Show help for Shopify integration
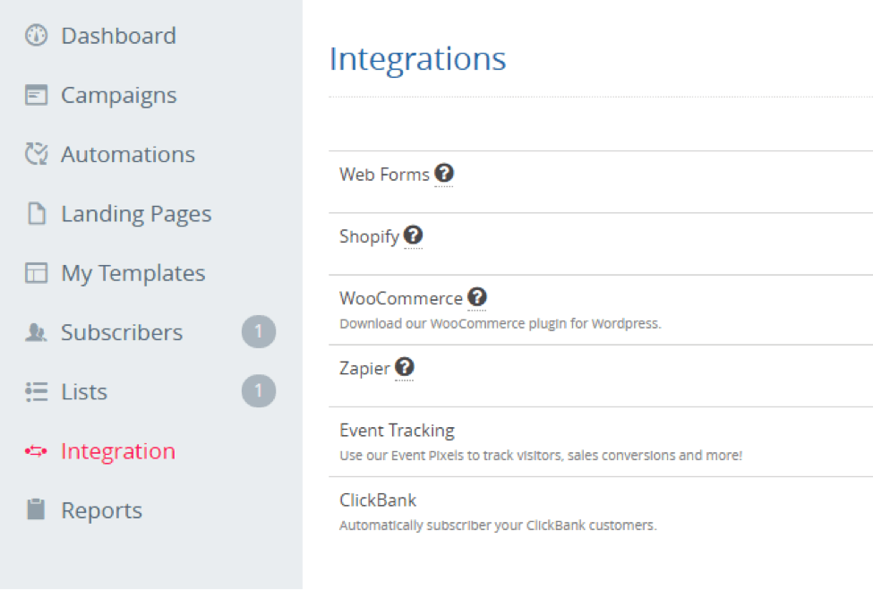This screenshot has width=873, height=590. 413,235
